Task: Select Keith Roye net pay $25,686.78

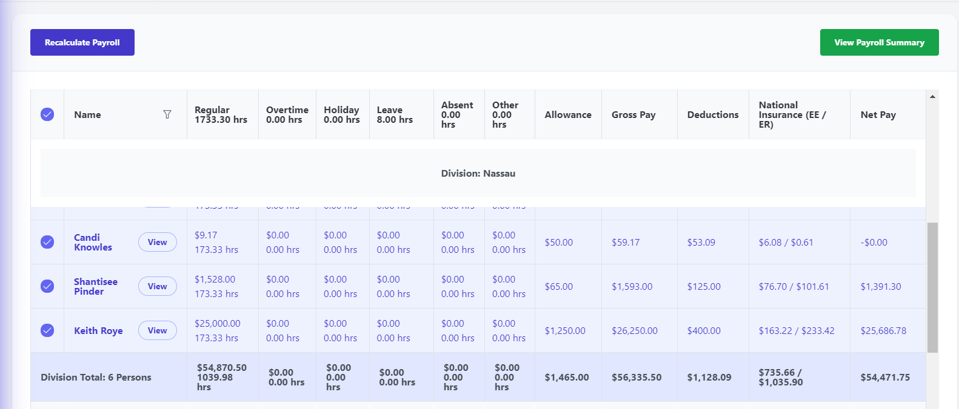Action: pyautogui.click(x=884, y=330)
